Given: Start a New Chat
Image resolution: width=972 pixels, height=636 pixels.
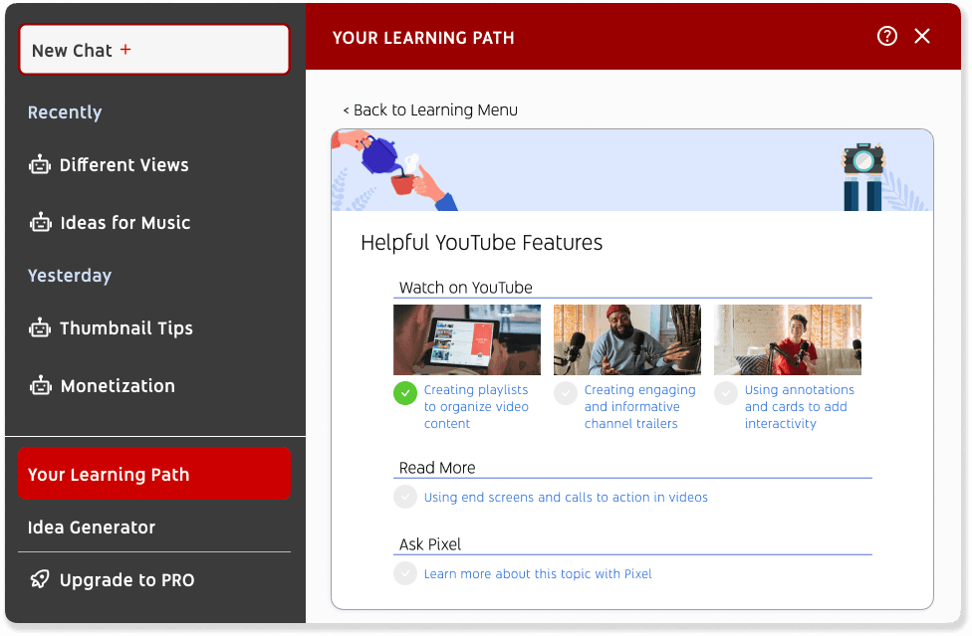Looking at the screenshot, I should (154, 50).
